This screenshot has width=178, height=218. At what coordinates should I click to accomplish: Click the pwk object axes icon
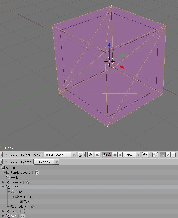[8, 216]
